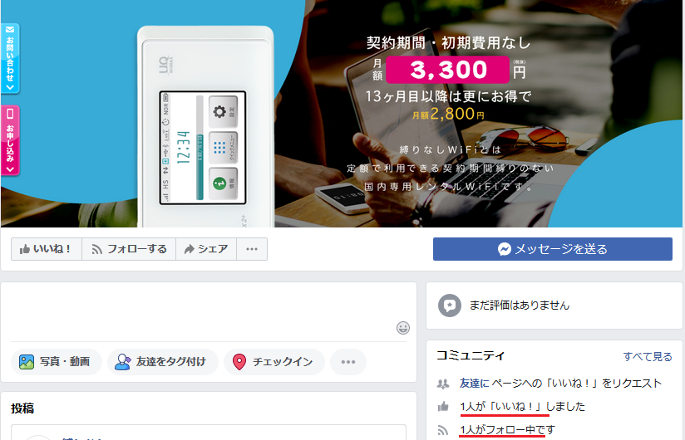Send a message with メッセージを送る
The height and width of the screenshot is (440, 685).
(x=553, y=249)
